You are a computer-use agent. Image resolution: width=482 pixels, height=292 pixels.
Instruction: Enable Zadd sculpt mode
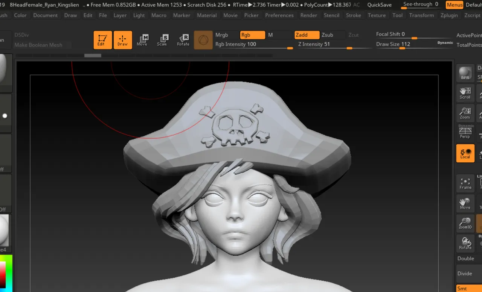pyautogui.click(x=307, y=35)
